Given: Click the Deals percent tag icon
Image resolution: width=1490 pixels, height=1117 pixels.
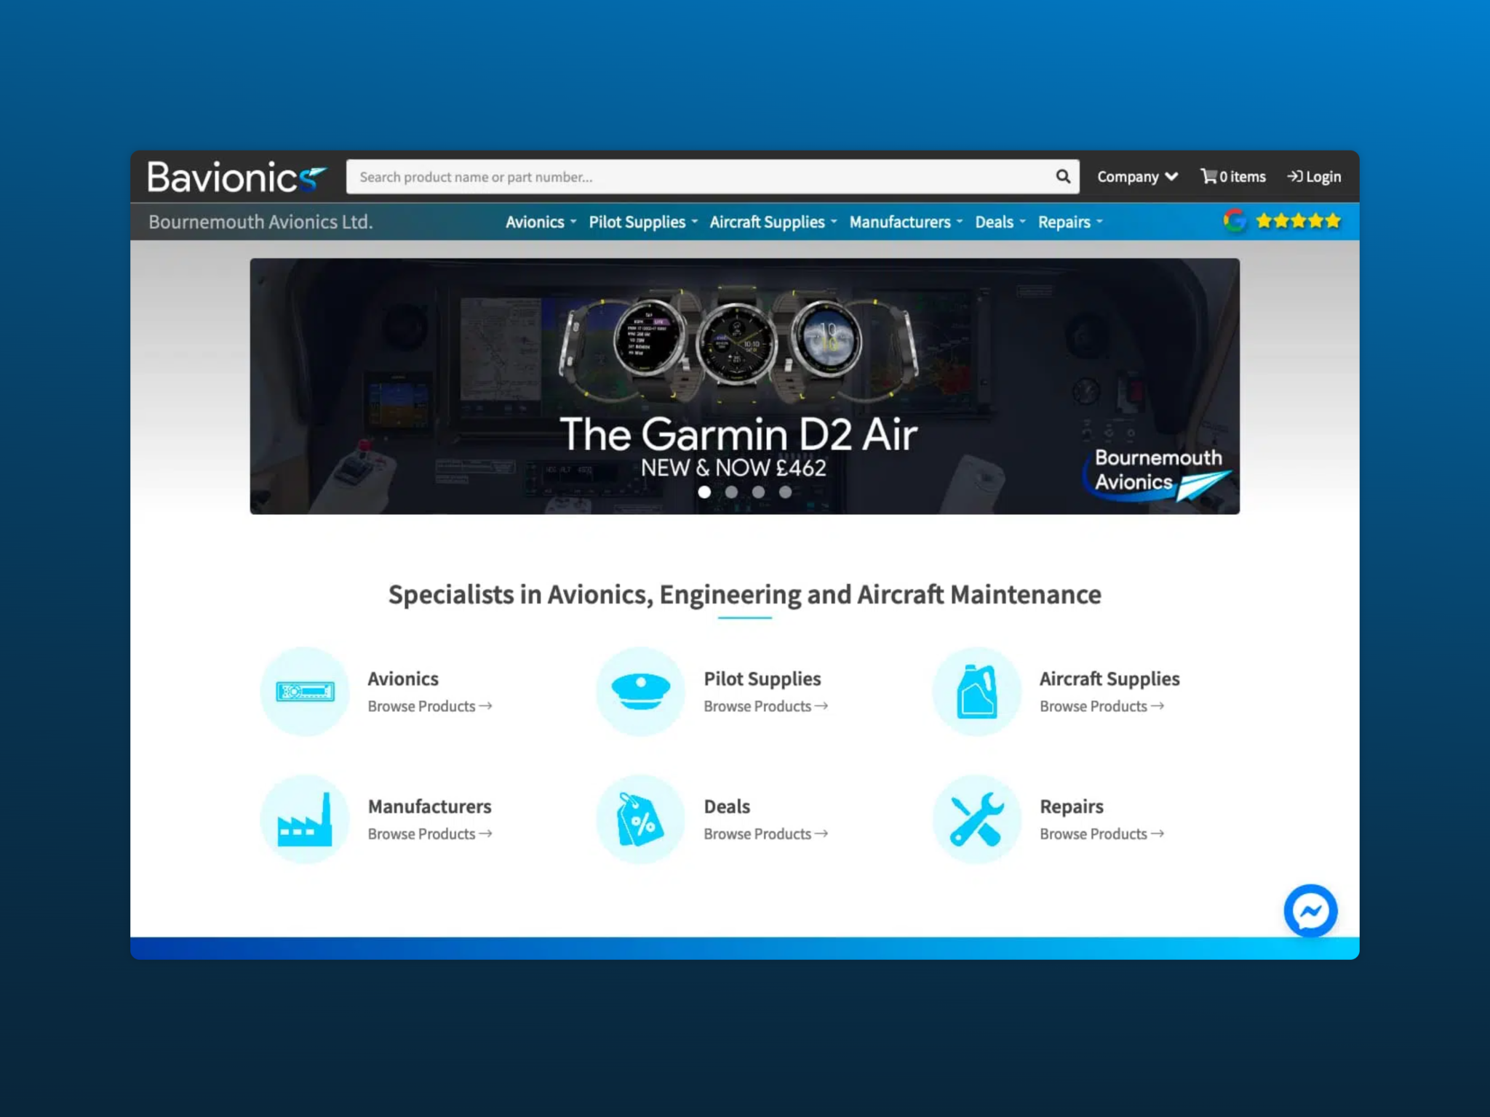Looking at the screenshot, I should (x=641, y=819).
